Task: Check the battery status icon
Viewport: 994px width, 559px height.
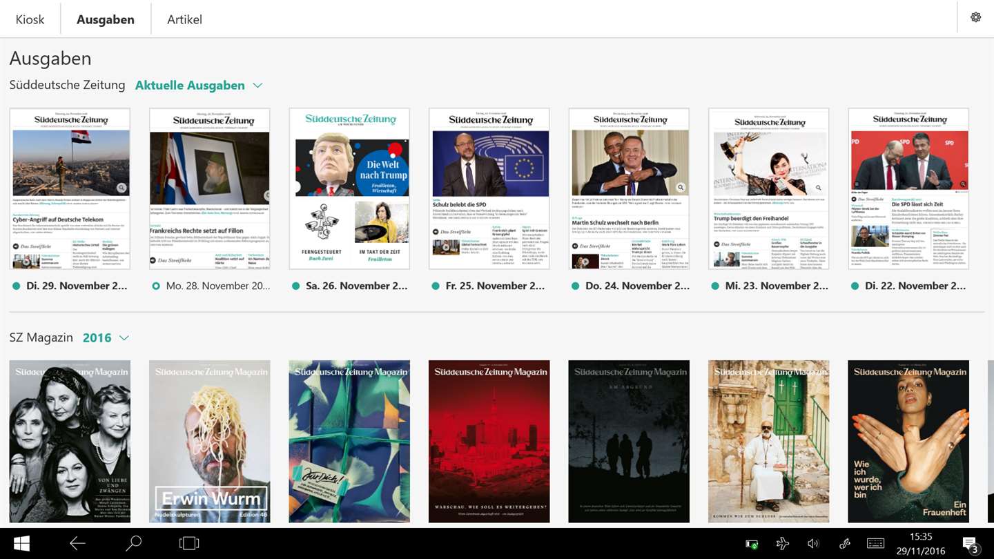Action: click(x=752, y=544)
